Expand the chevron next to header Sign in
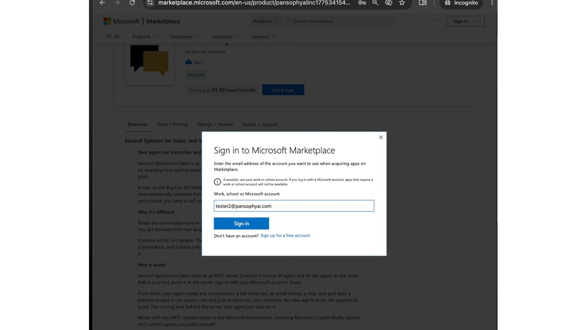 point(479,21)
